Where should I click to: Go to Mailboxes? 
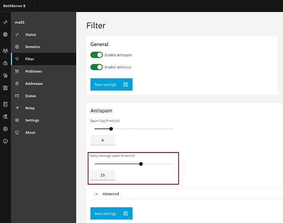coord(44,71)
